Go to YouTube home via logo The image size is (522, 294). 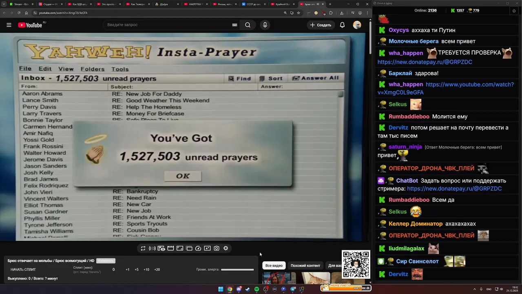coord(30,25)
